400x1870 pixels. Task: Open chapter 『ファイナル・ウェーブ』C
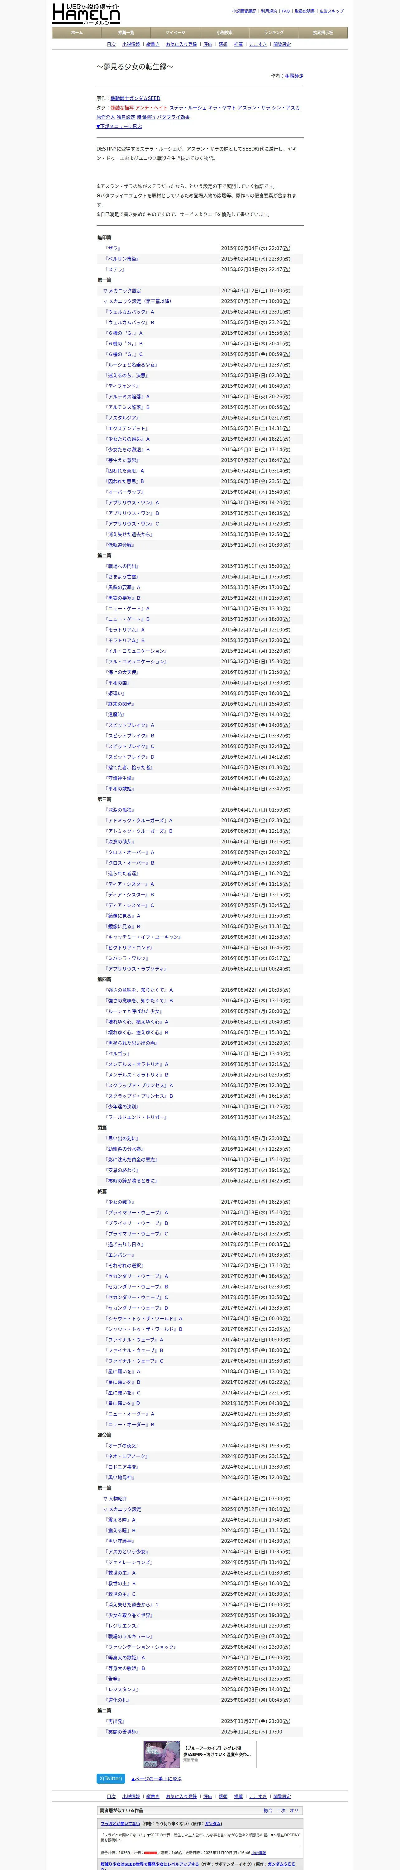click(x=134, y=1361)
